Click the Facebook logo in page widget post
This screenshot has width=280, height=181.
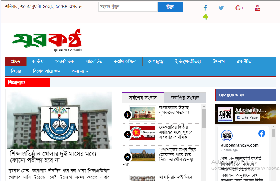click(x=261, y=133)
